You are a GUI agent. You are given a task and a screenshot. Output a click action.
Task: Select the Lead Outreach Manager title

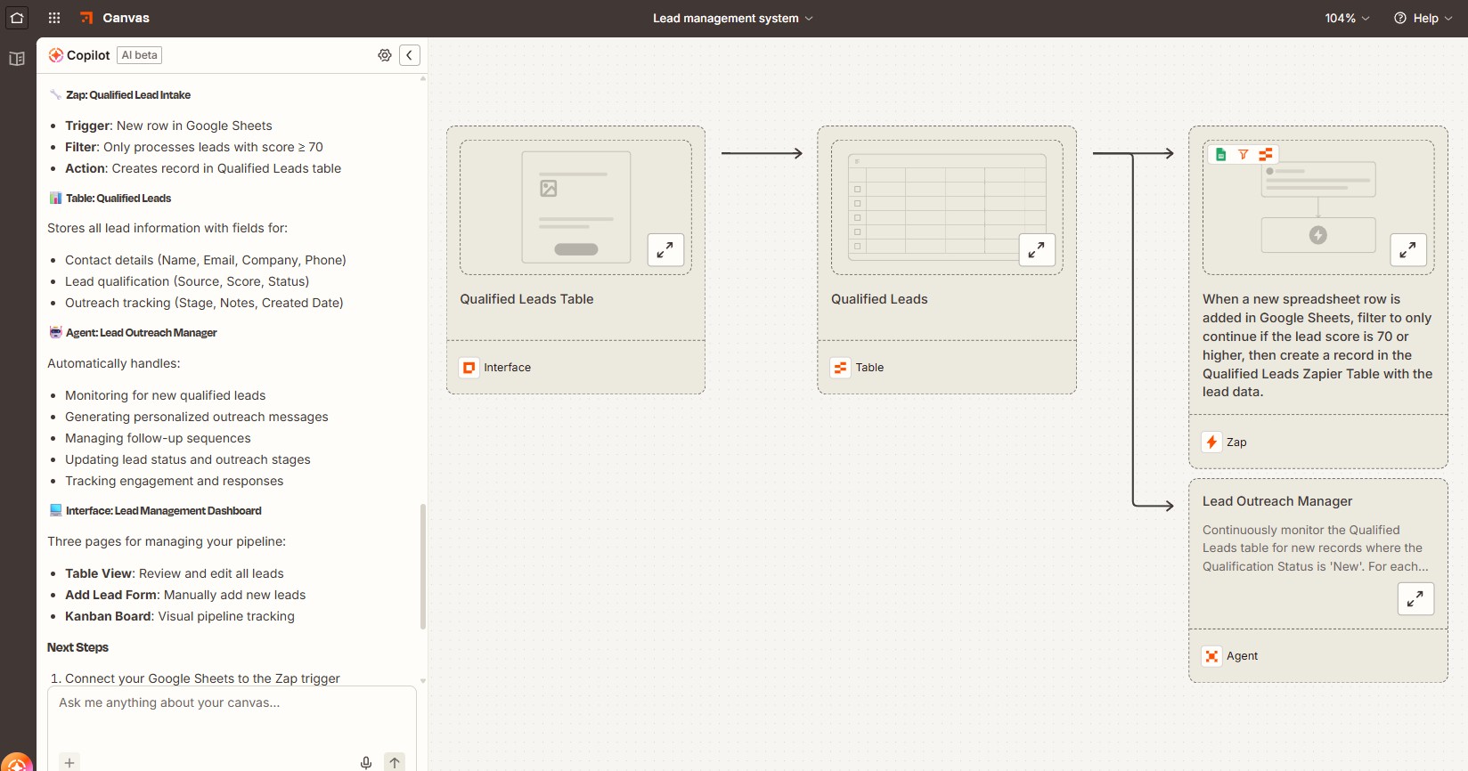(1277, 501)
